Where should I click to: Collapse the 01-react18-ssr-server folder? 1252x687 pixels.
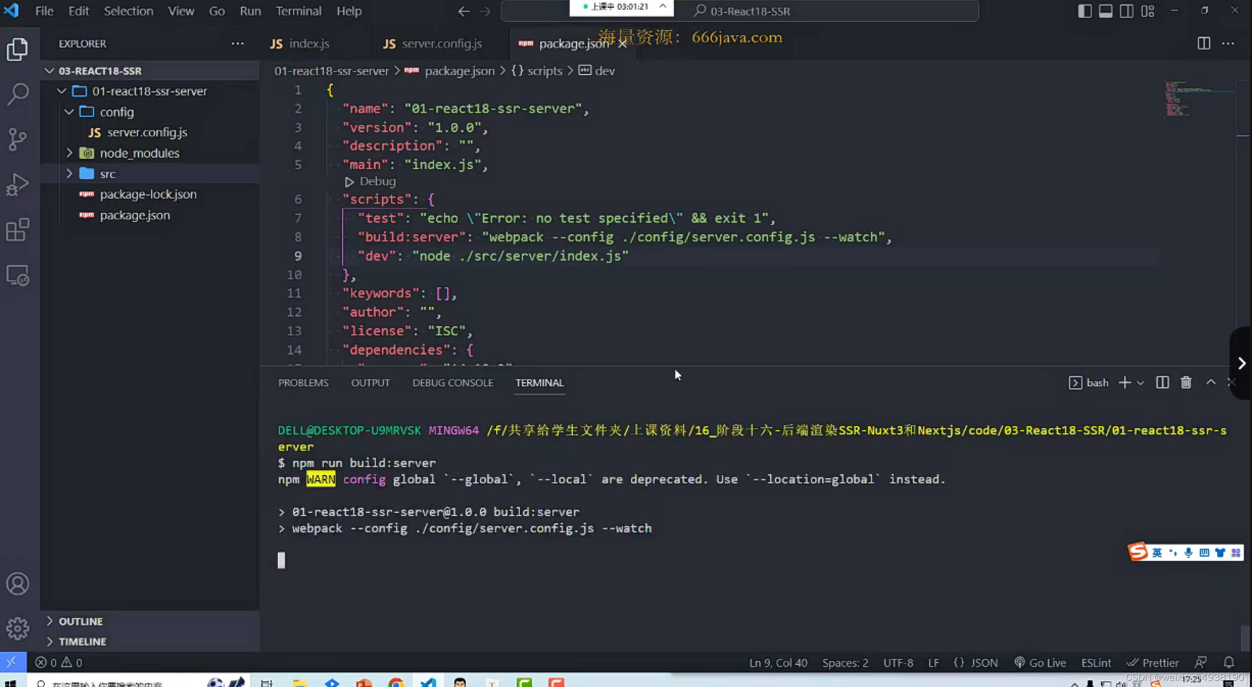point(62,91)
